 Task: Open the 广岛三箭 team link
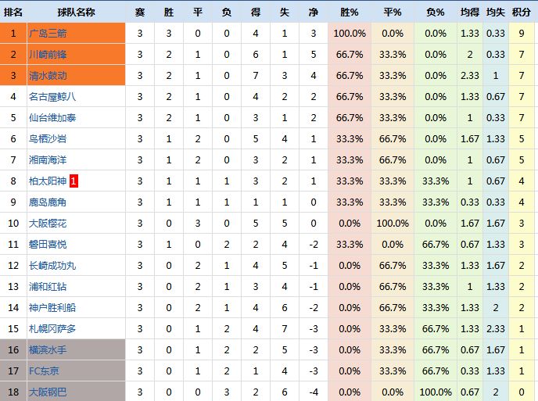pos(48,34)
